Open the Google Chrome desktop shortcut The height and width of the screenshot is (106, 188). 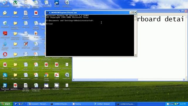(46, 77)
